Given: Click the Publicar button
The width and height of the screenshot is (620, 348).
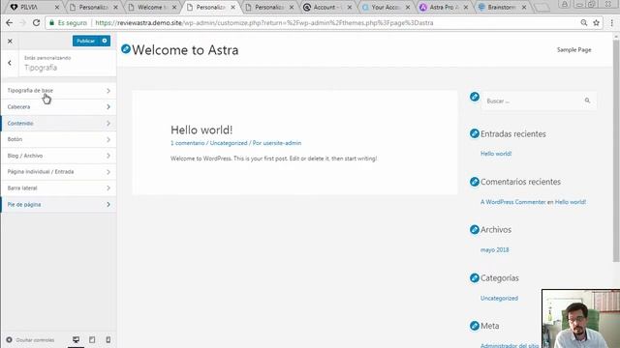Looking at the screenshot, I should pyautogui.click(x=86, y=41).
